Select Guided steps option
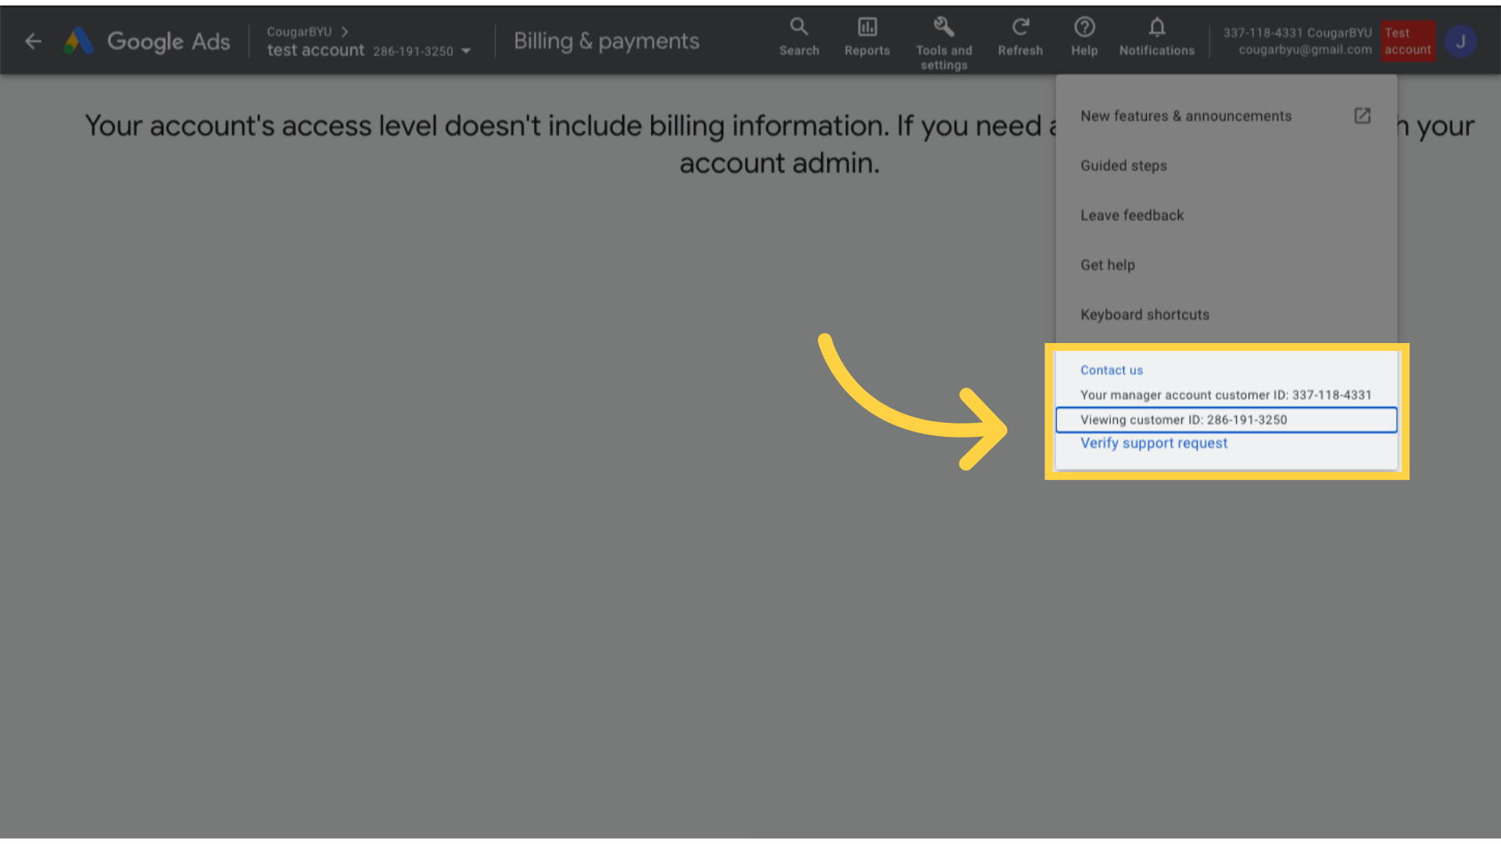Viewport: 1501px width, 844px height. pyautogui.click(x=1123, y=165)
